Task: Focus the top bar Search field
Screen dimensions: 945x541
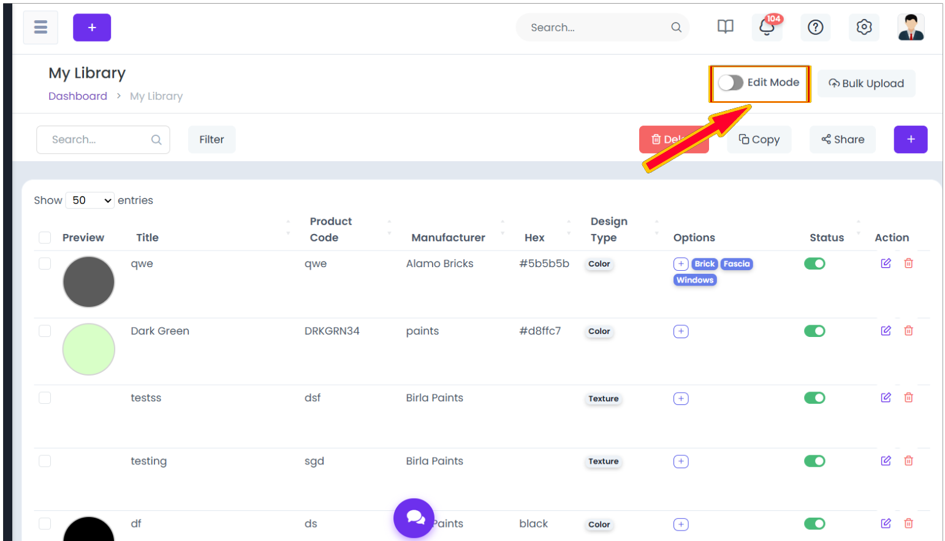Action: coord(602,28)
